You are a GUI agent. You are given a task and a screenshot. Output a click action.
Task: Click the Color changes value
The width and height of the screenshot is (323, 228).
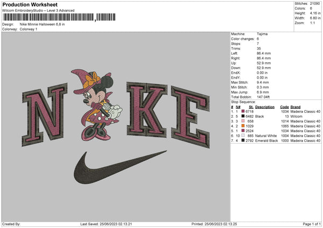click(x=258, y=39)
